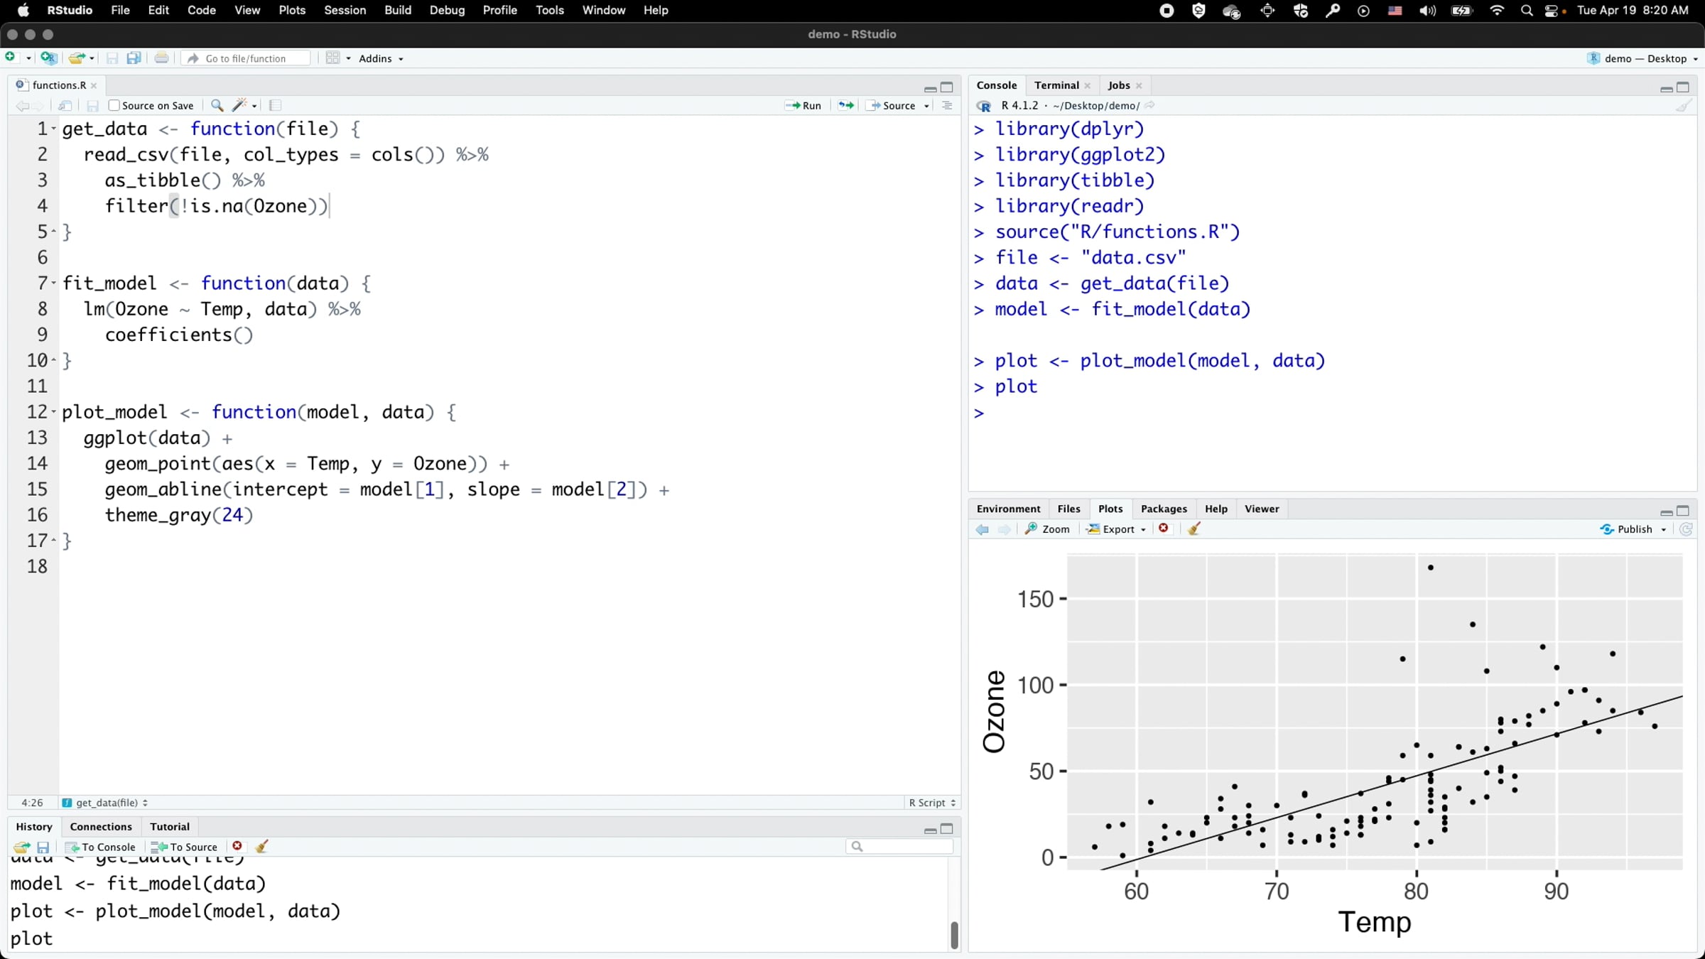This screenshot has width=1705, height=959.
Task: Switch to the Jobs tab
Action: [x=1118, y=85]
